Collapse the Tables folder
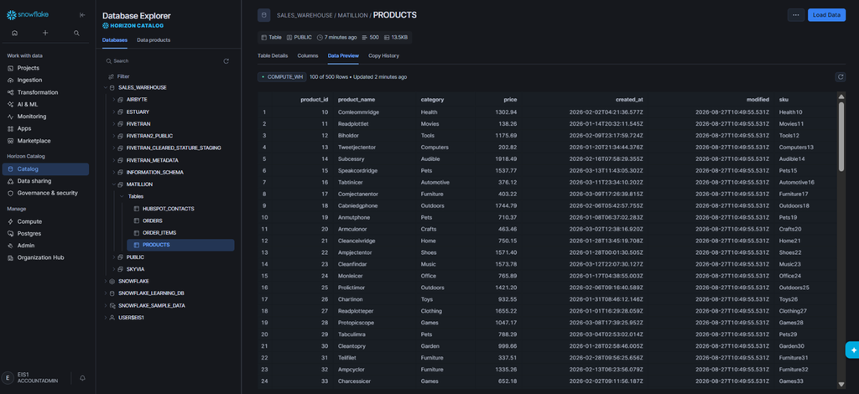This screenshot has height=394, width=859. (122, 196)
